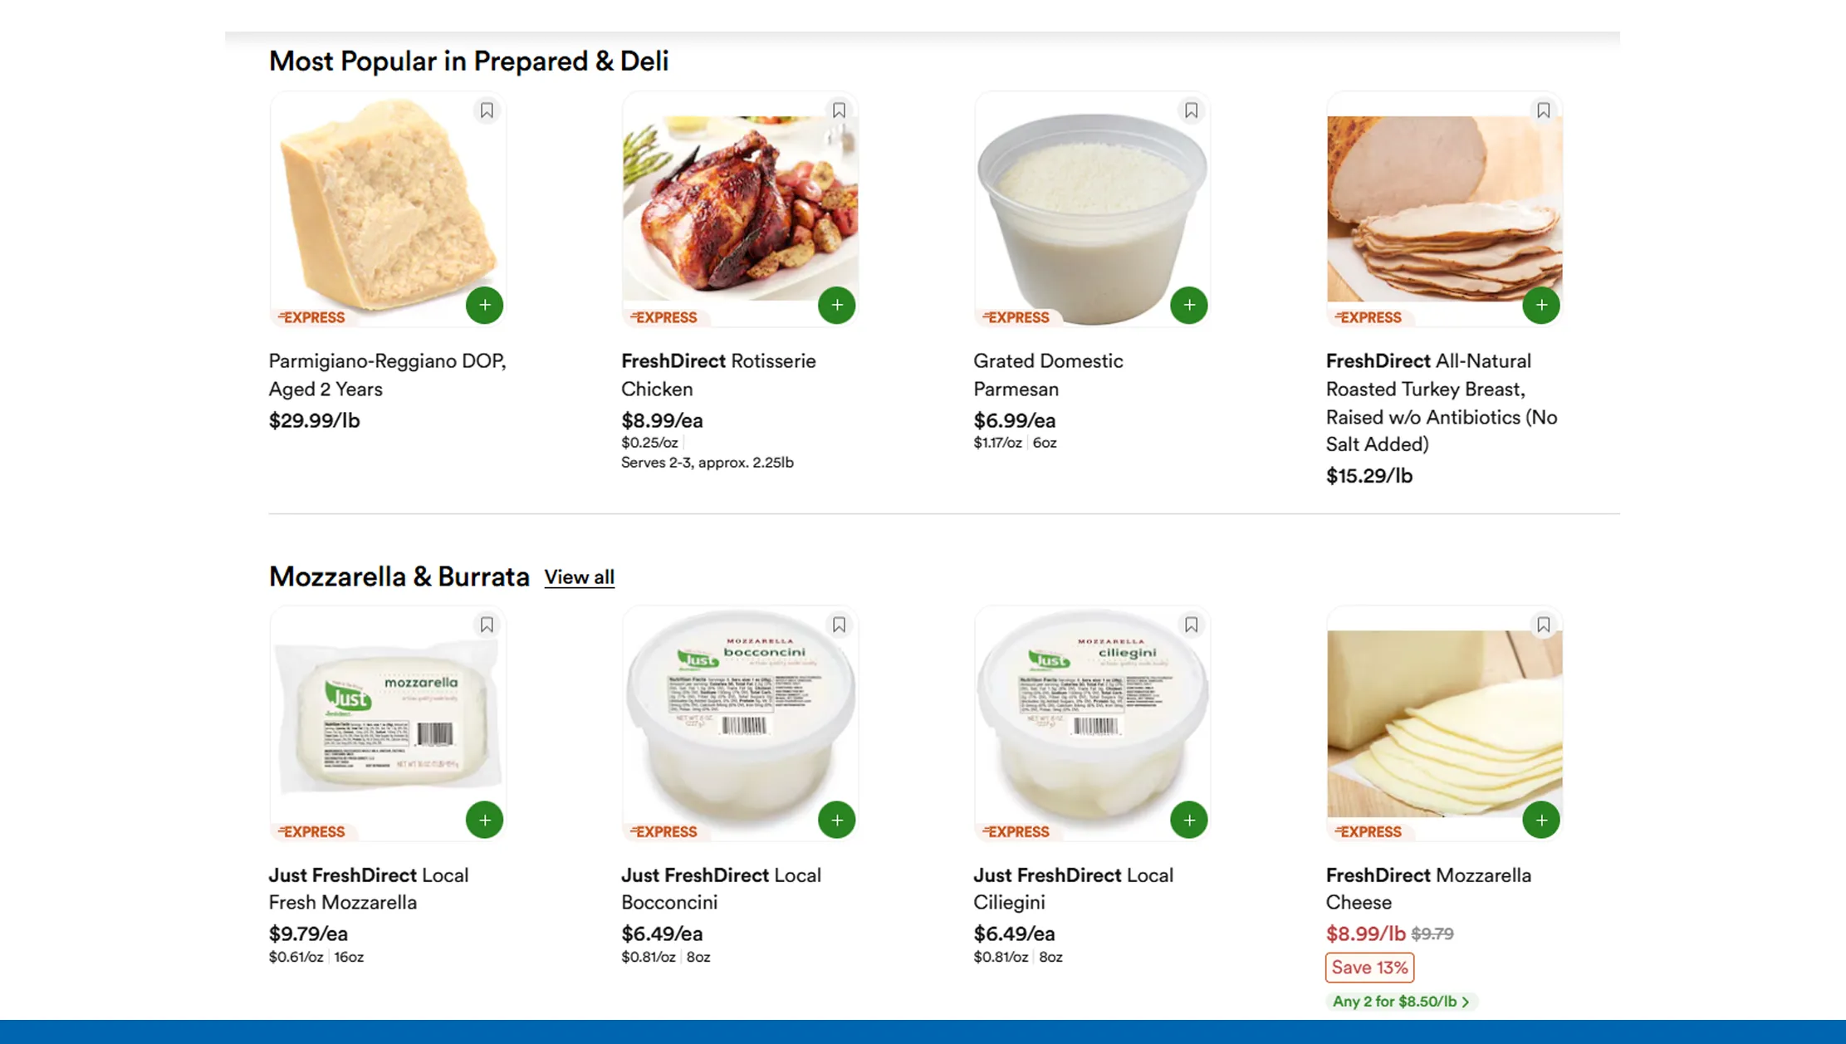This screenshot has width=1846, height=1044.
Task: Add Local Bocconcini to cart
Action: 837,820
